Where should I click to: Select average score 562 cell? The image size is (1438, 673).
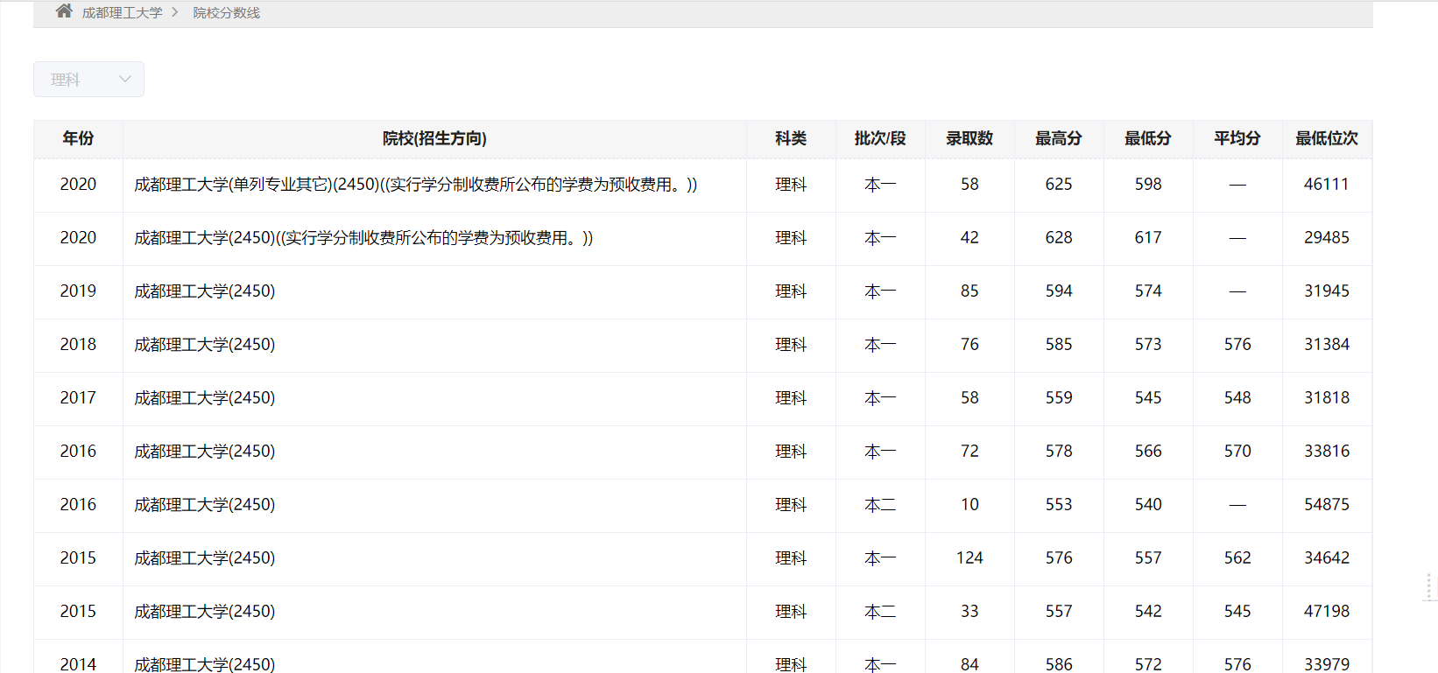click(1237, 558)
